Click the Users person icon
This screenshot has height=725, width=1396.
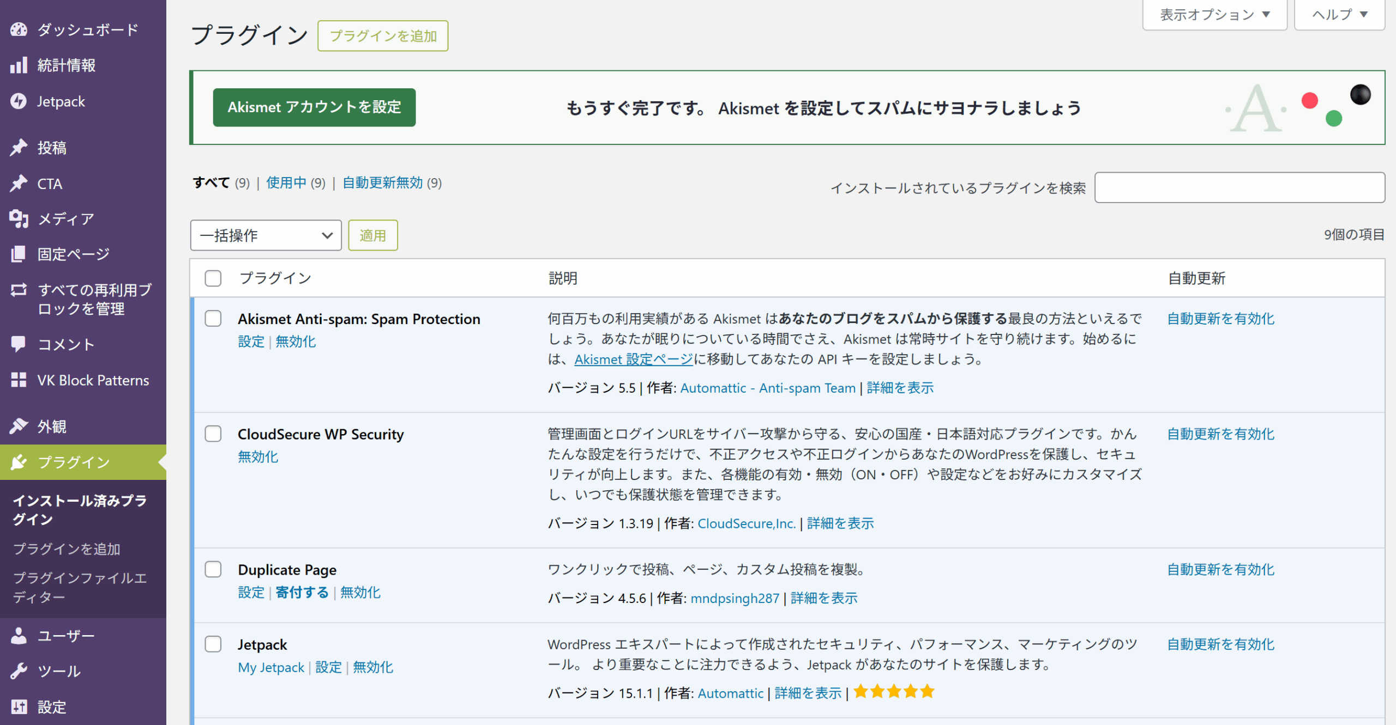pos(19,635)
